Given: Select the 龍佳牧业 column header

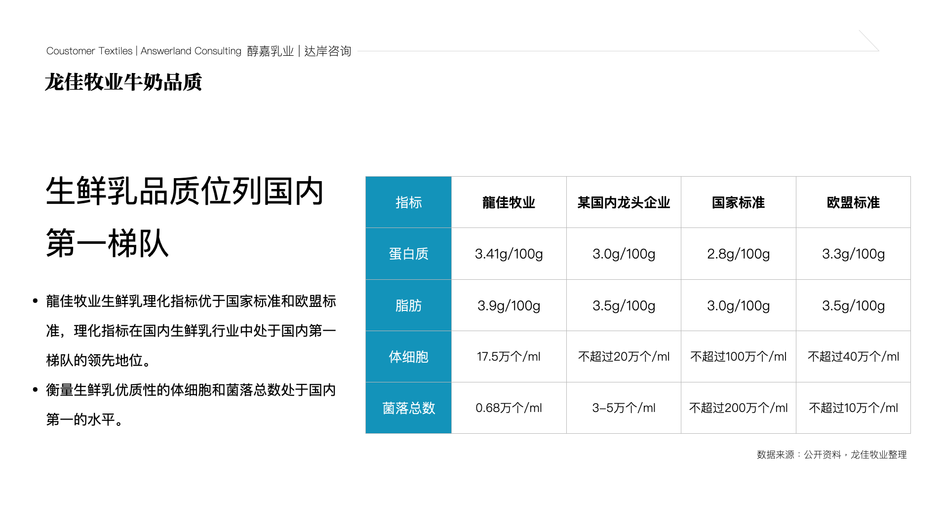Looking at the screenshot, I should (509, 203).
